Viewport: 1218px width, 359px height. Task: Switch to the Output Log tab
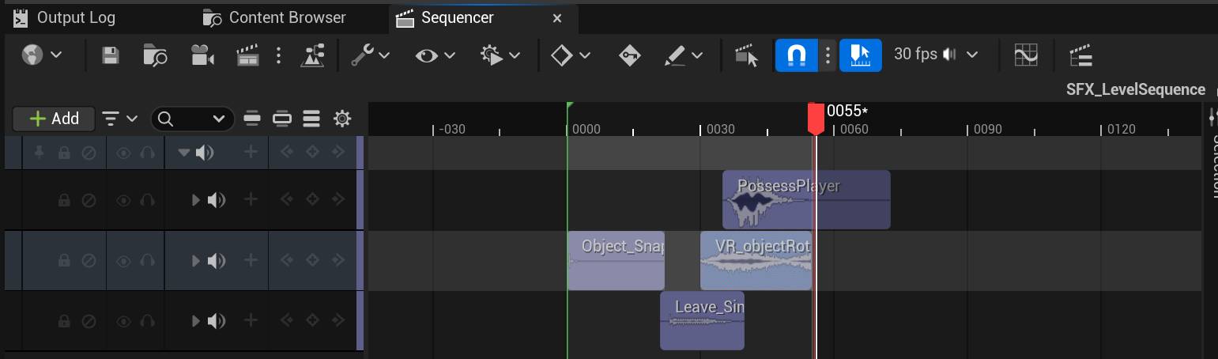coord(66,17)
